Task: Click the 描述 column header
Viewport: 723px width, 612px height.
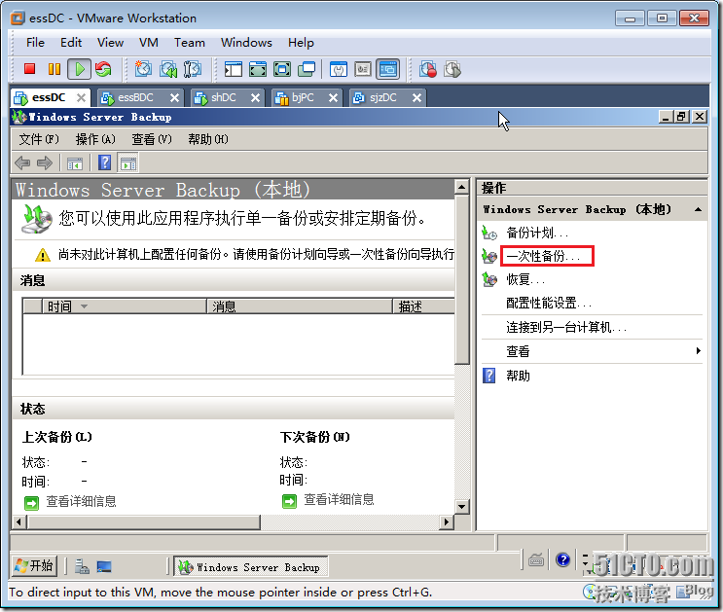Action: point(424,306)
